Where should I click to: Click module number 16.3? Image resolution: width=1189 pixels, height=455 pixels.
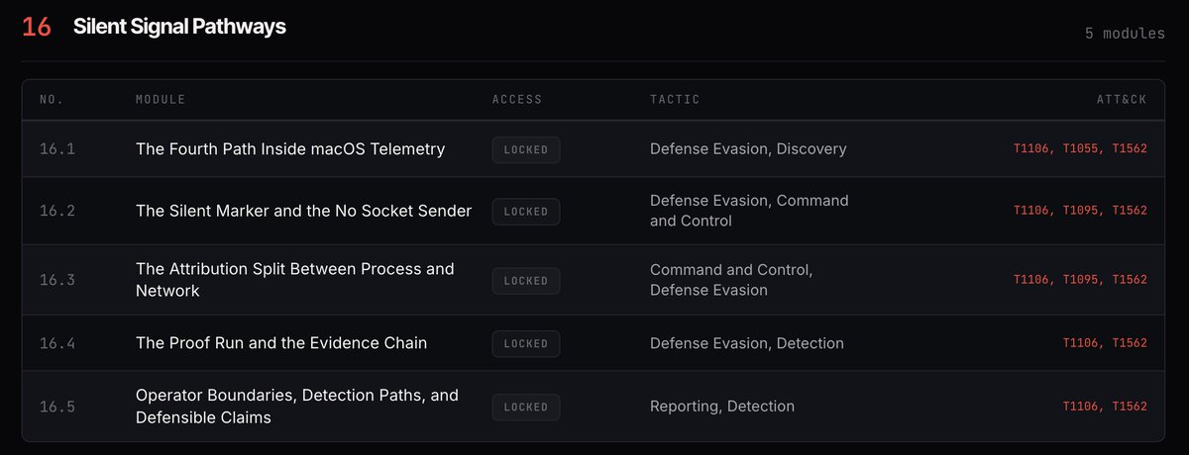coord(57,280)
